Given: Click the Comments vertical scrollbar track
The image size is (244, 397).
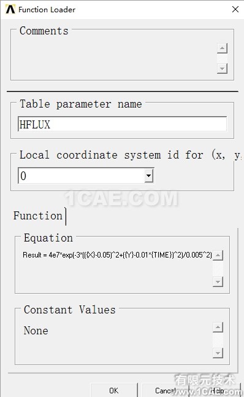Looking at the screenshot, I should [222, 58].
